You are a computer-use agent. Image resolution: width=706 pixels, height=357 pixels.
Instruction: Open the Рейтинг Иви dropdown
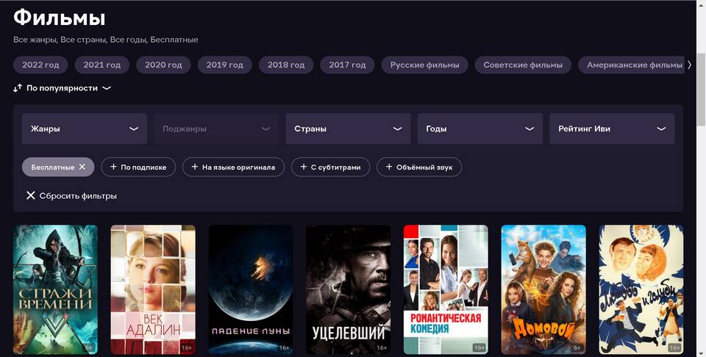coord(612,129)
